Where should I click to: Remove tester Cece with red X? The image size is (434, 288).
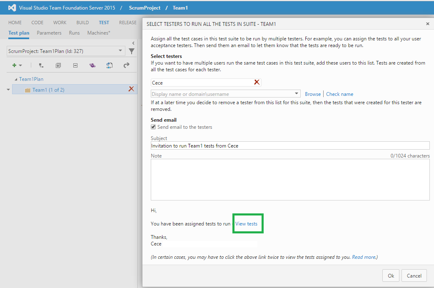pyautogui.click(x=257, y=82)
